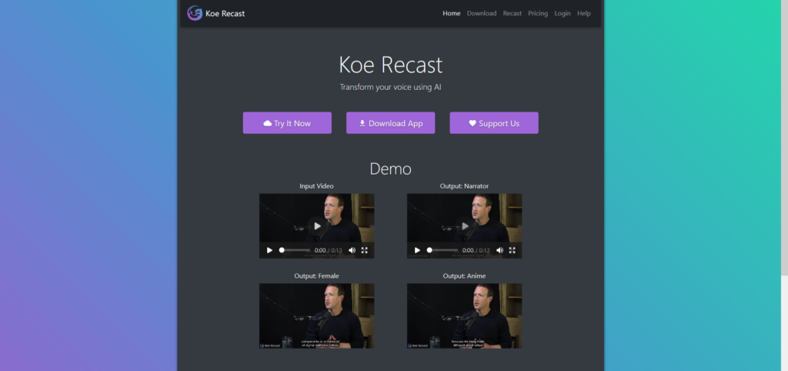Viewport: 788px width, 371px height.
Task: Click the "Output: Anime" label
Action: pos(464,276)
